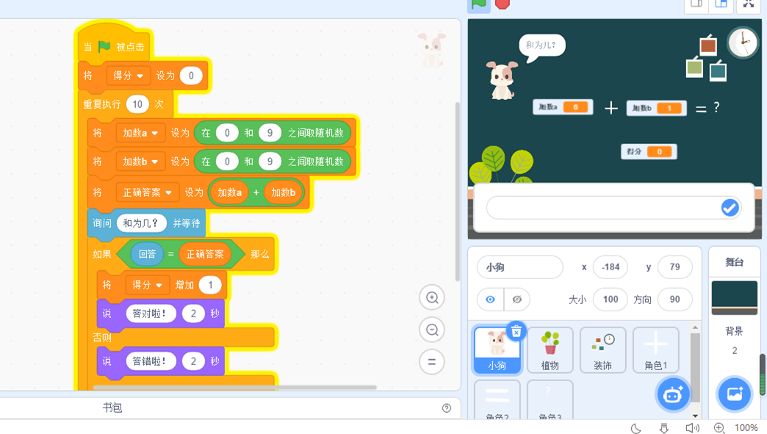Screen dimensions: 767x434
Task: Click the 和为几? question text field
Action: click(x=142, y=223)
